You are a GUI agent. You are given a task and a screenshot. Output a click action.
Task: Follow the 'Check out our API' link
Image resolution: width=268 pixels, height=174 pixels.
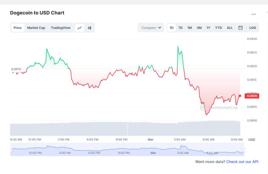tap(242, 162)
